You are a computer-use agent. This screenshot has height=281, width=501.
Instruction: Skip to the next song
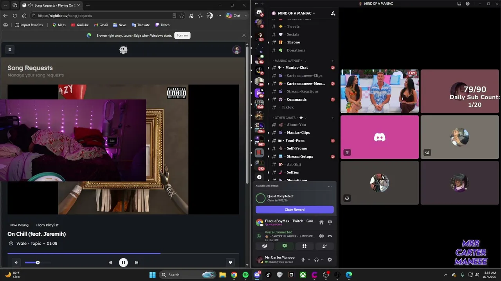click(x=136, y=263)
